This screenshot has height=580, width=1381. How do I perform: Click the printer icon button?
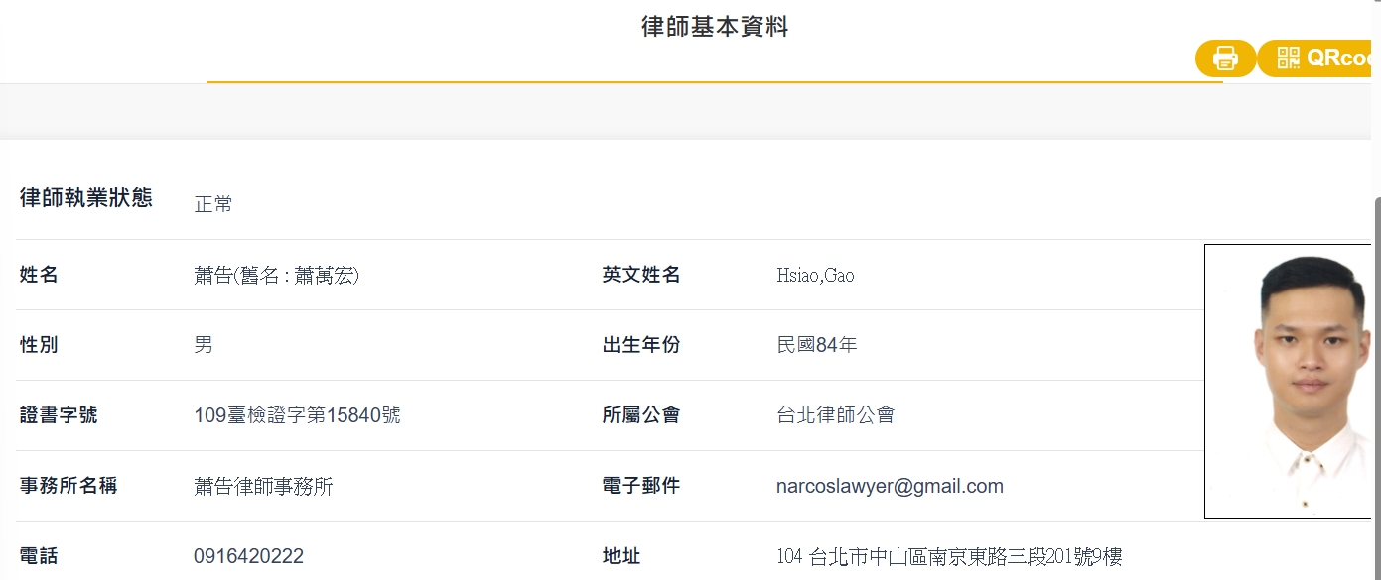click(x=1225, y=58)
